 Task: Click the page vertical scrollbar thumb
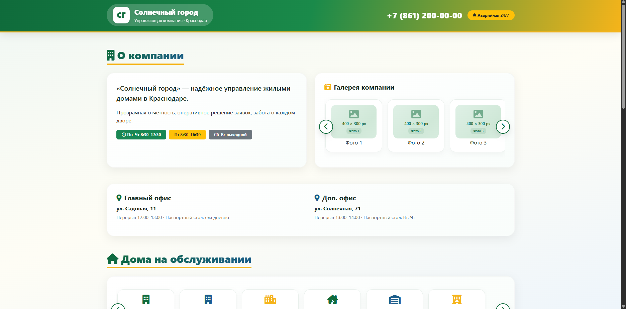[623, 56]
